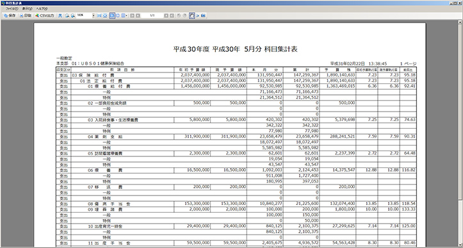Click the page number field 1/1

pyautogui.click(x=152, y=15)
